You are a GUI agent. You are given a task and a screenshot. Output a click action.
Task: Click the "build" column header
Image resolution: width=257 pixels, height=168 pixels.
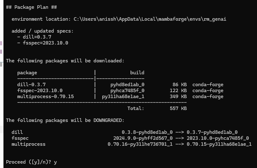pos(137,73)
